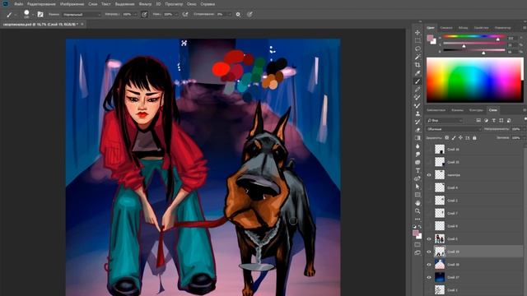
Task: Select the Move tool
Action: [x=417, y=33]
